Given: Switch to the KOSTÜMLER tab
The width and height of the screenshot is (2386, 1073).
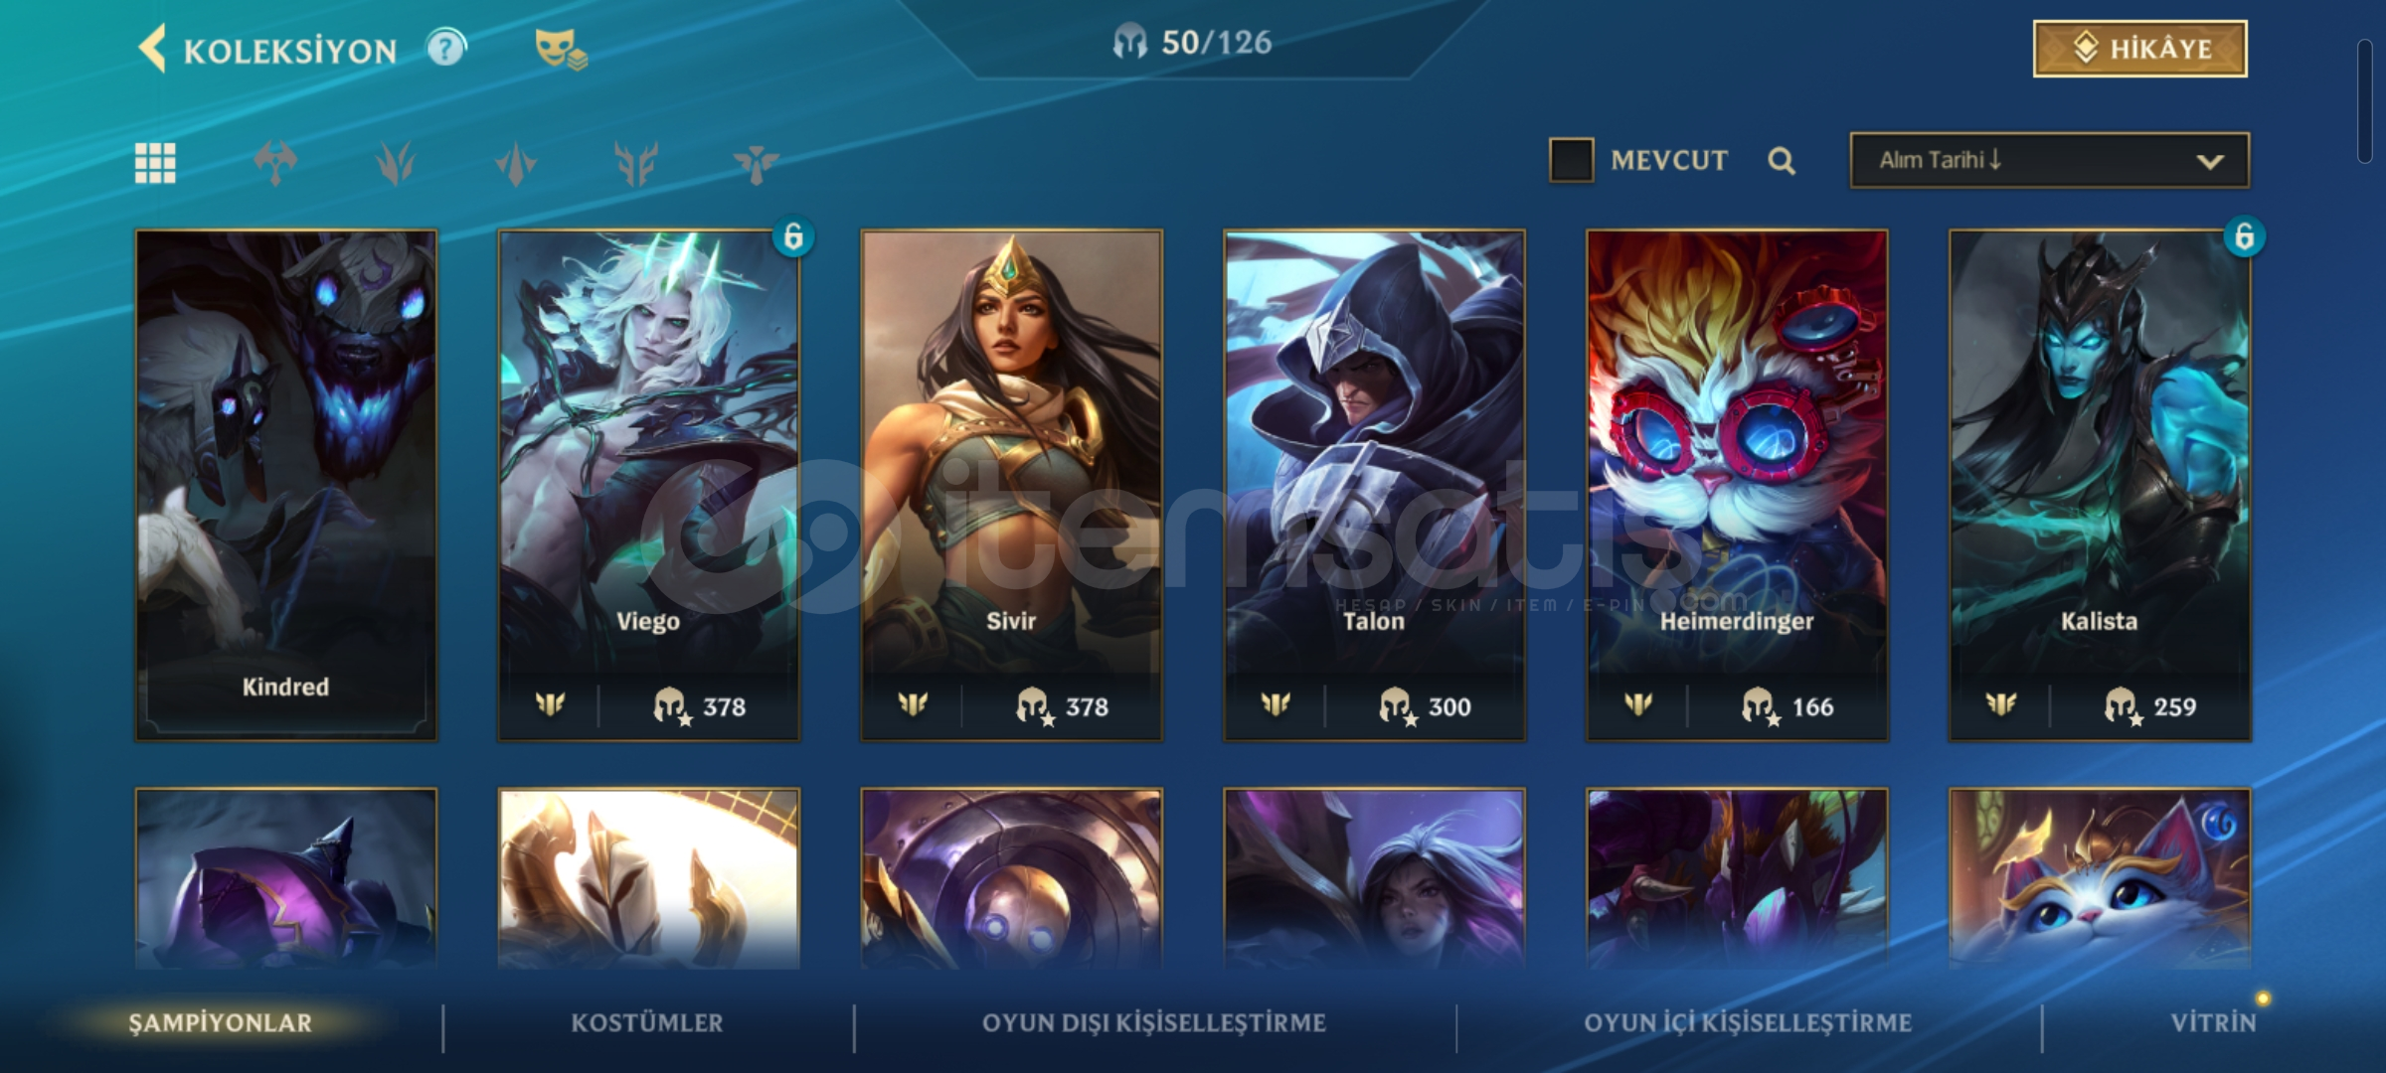Looking at the screenshot, I should click(647, 1023).
